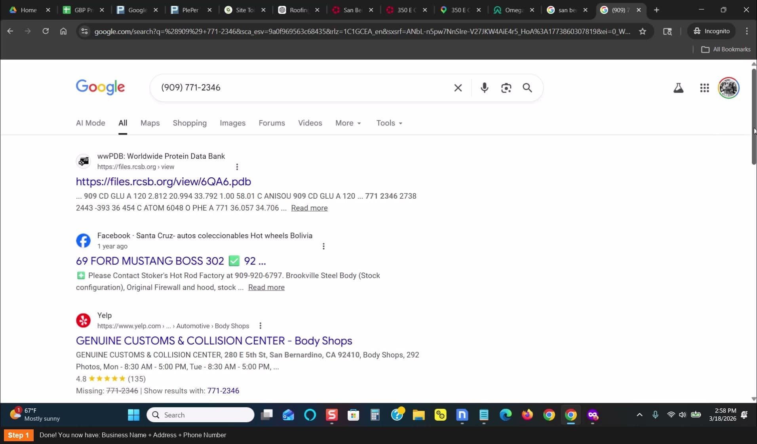Submit search with the magnifying glass icon
The height and width of the screenshot is (444, 757).
527,88
